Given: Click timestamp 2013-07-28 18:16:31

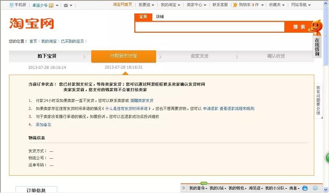Looking at the screenshot, I should pos(124,67).
